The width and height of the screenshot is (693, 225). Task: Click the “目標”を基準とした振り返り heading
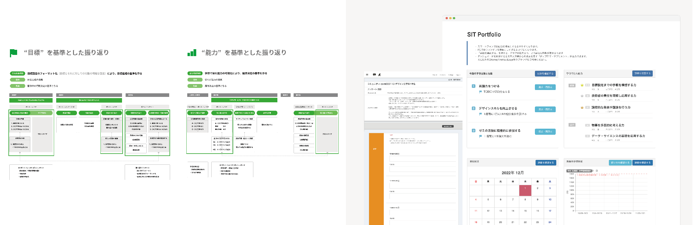tap(66, 53)
